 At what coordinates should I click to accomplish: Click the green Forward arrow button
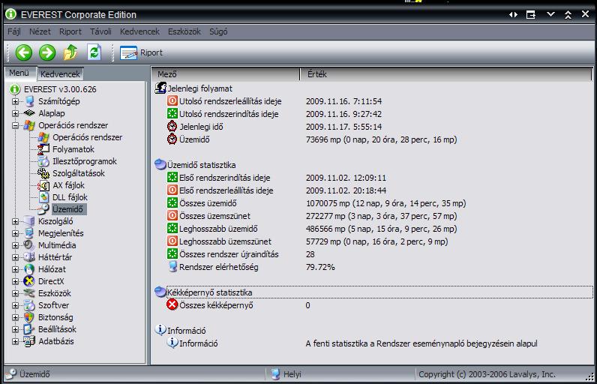point(47,52)
